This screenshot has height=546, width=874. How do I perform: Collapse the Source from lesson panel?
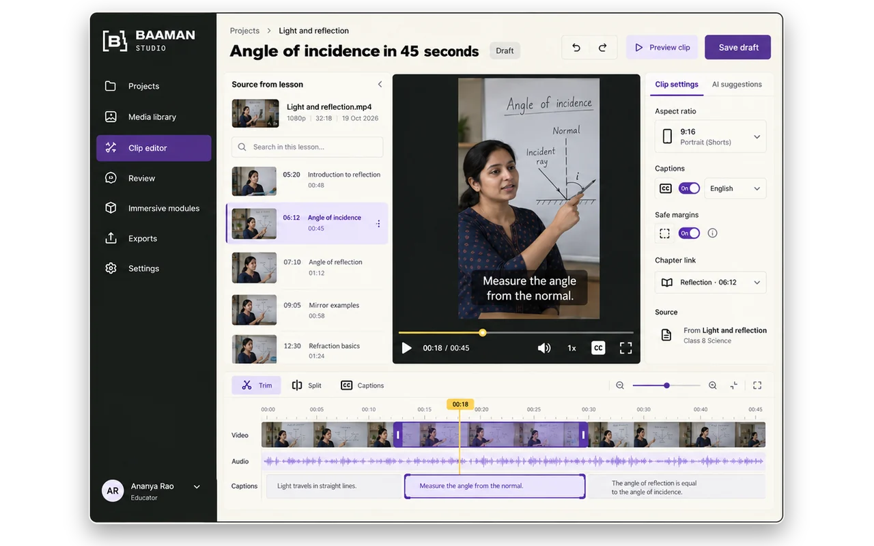tap(380, 85)
